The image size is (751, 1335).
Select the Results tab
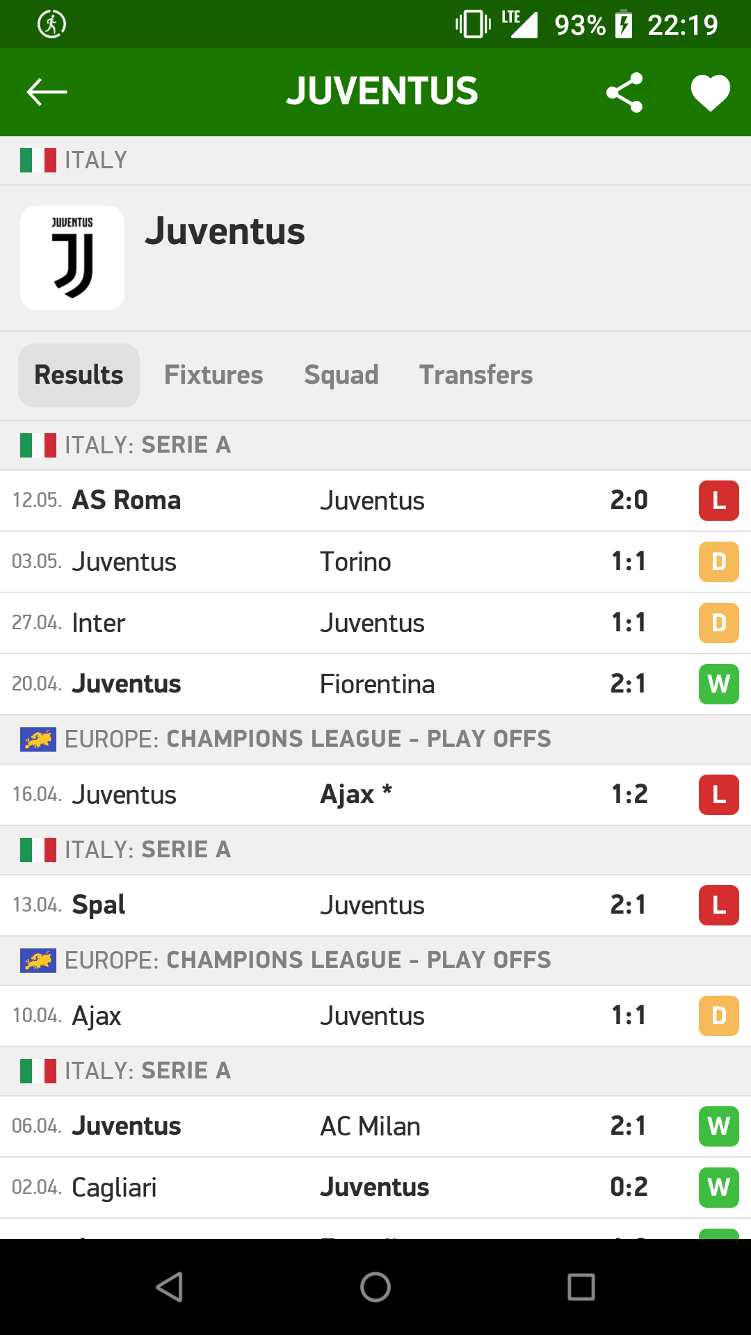(79, 375)
